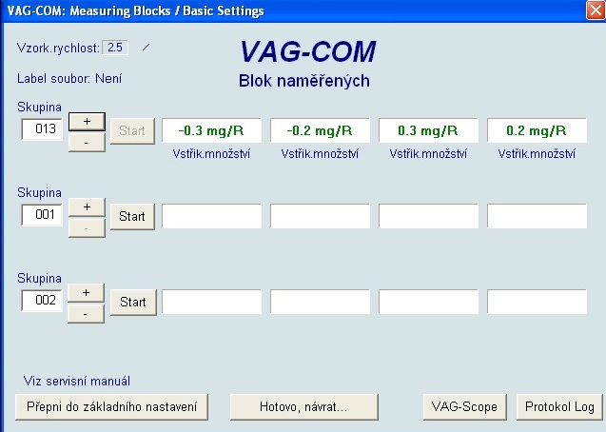Click the first empty field of group 001
This screenshot has width=606, height=432.
point(211,216)
